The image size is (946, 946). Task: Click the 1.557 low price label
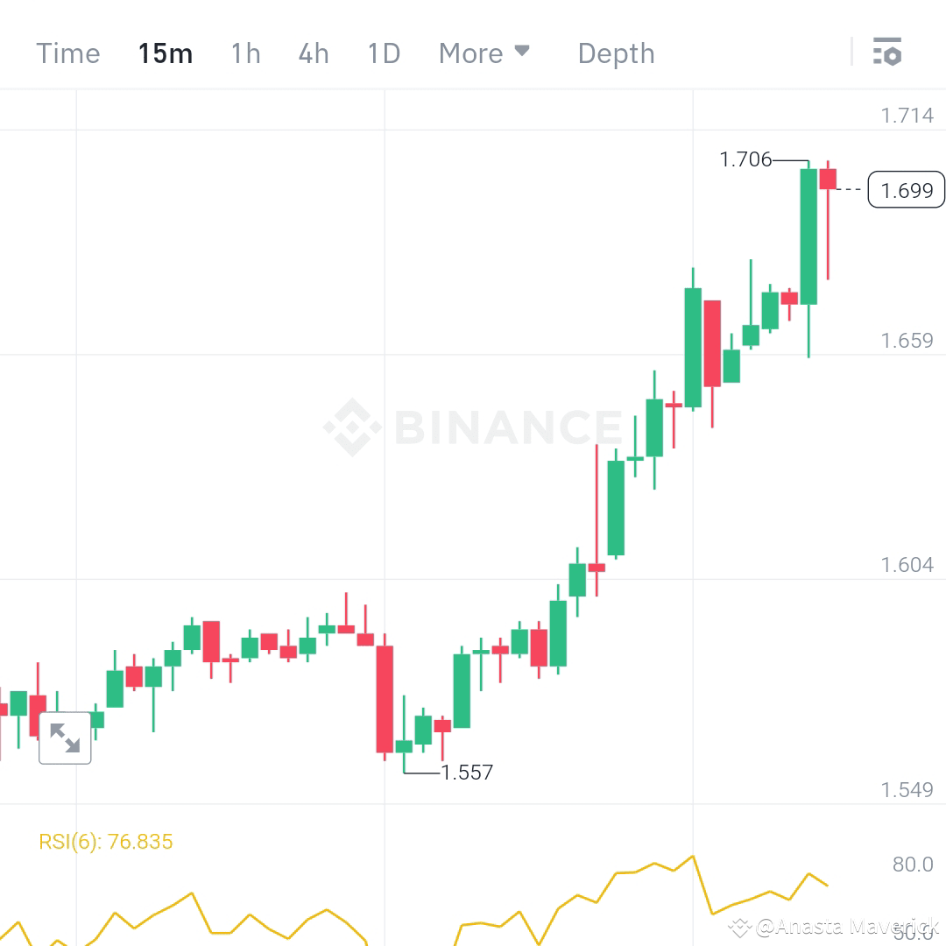[x=466, y=773]
